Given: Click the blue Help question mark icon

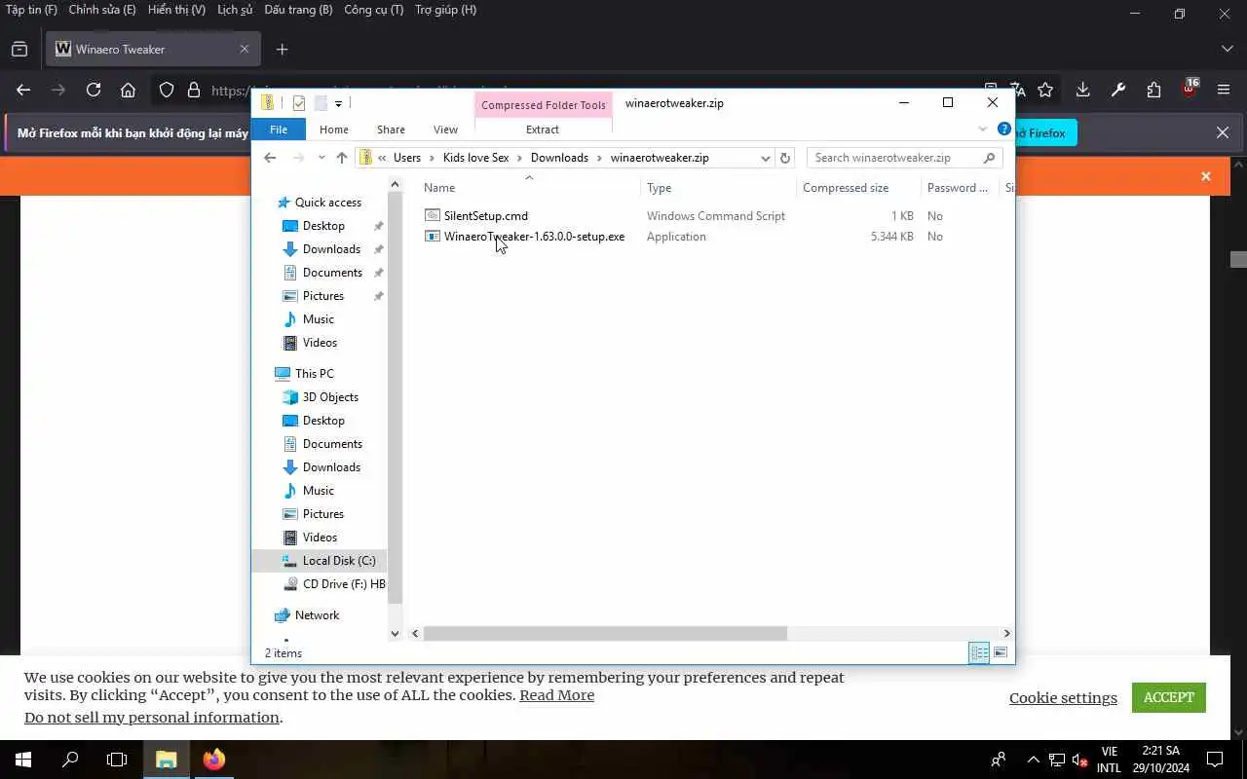Looking at the screenshot, I should click(1003, 129).
